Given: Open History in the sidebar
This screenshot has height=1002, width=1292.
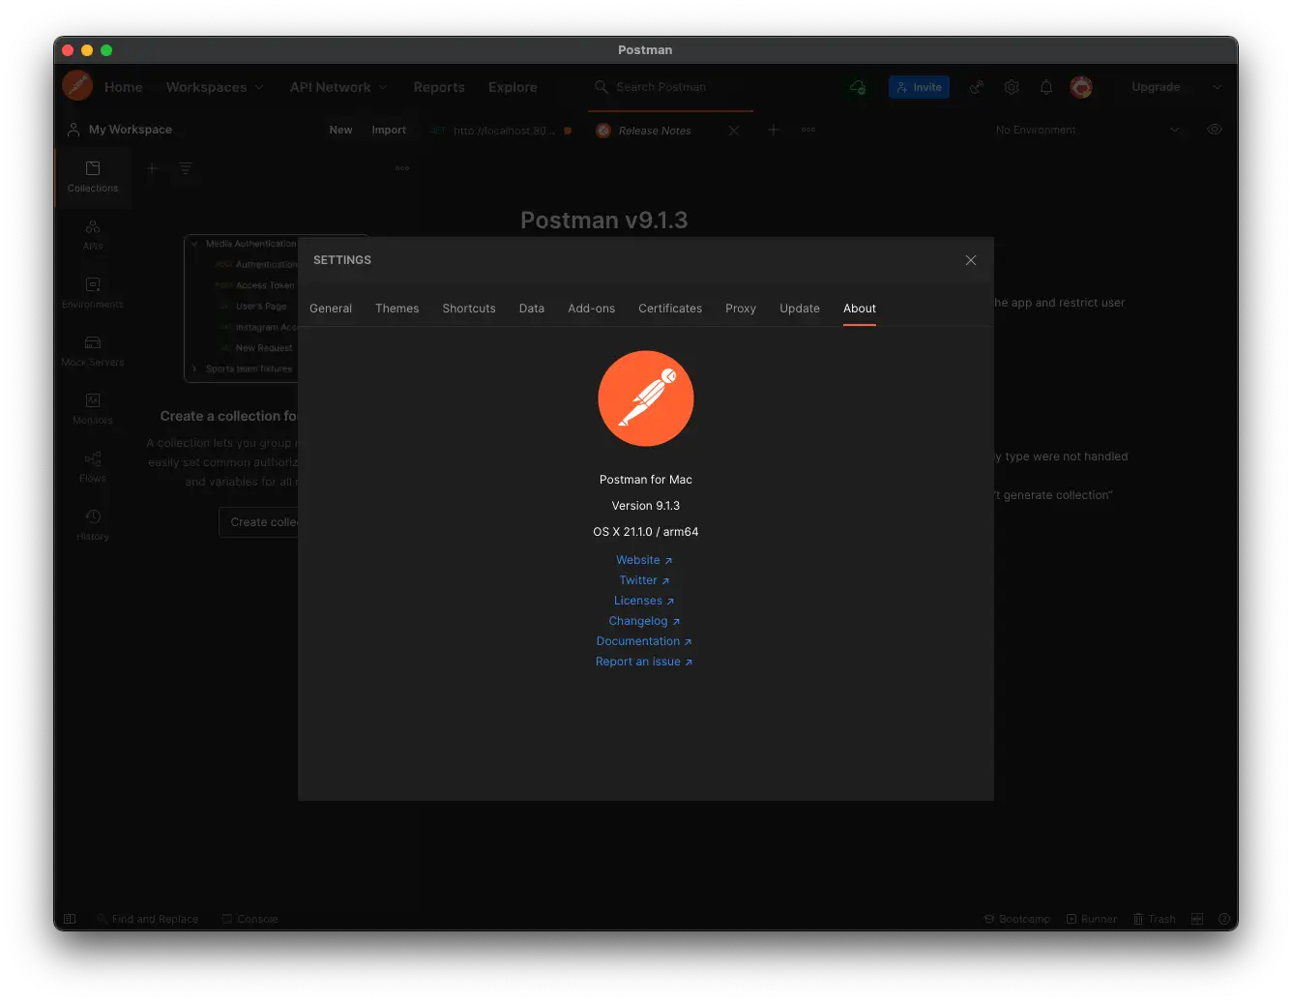Looking at the screenshot, I should 93,525.
